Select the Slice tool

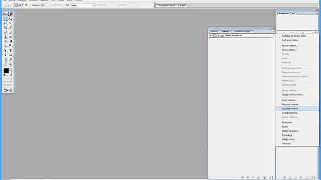click(x=10, y=28)
